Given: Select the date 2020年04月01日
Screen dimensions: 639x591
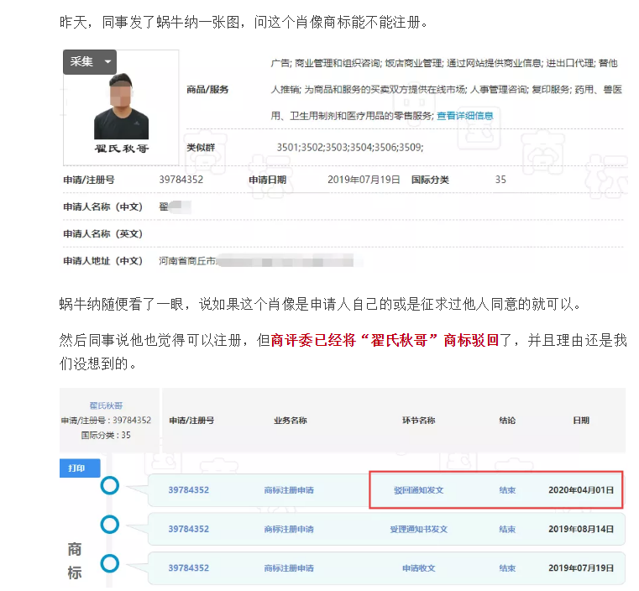Looking at the screenshot, I should click(x=581, y=490).
